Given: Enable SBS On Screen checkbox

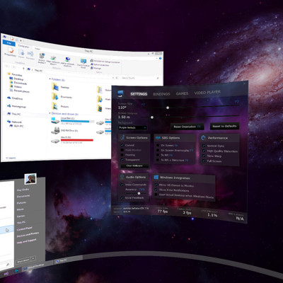Looking at the screenshot, I should click(x=158, y=145).
